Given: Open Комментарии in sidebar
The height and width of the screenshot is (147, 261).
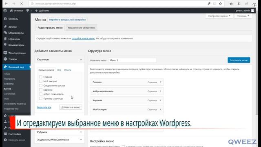Looking at the screenshot, I should [x=16, y=45].
